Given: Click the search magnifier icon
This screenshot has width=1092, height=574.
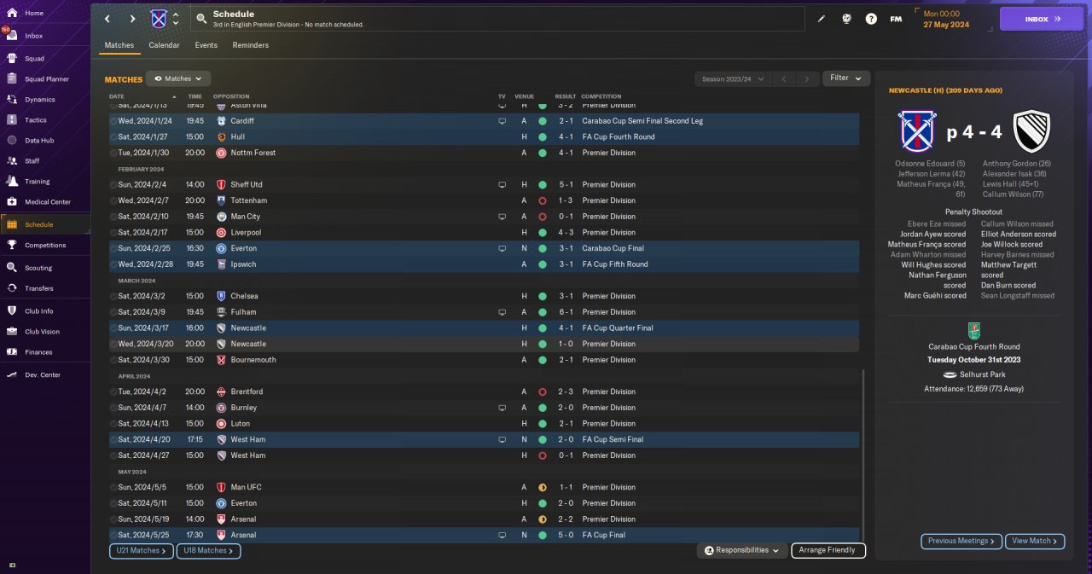Looking at the screenshot, I should (x=201, y=18).
